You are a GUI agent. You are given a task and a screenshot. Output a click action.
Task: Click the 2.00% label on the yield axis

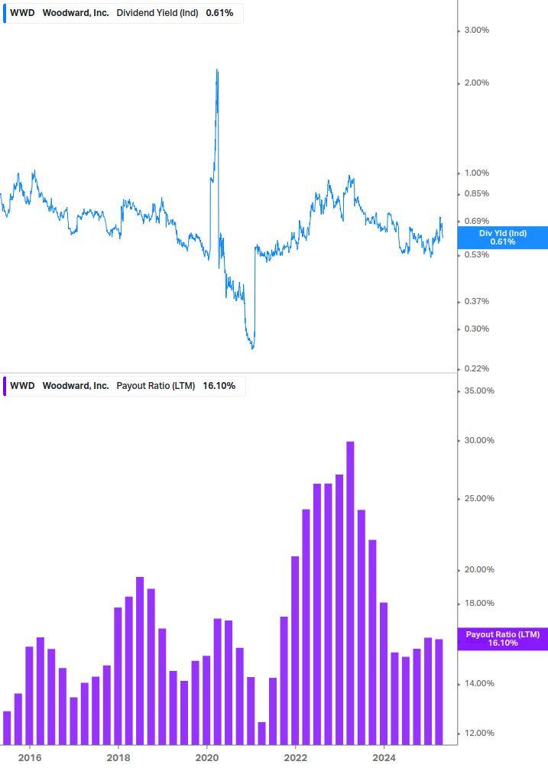(x=476, y=83)
